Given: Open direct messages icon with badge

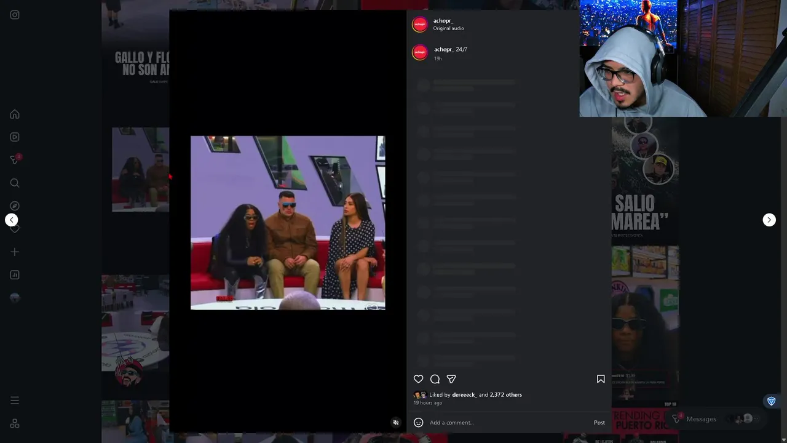Looking at the screenshot, I should pyautogui.click(x=15, y=160).
